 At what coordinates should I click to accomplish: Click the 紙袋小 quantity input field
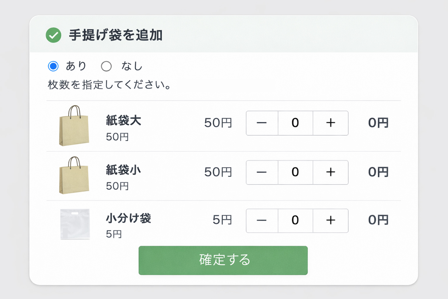295,172
